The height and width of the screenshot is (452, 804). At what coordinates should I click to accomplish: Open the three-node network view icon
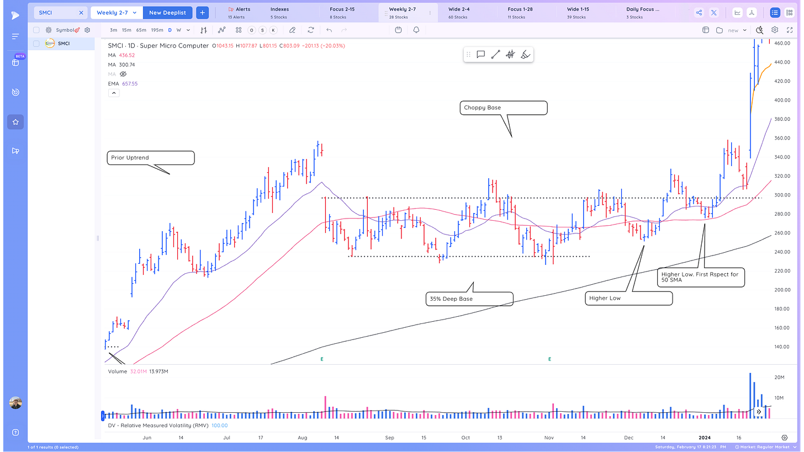pos(751,12)
